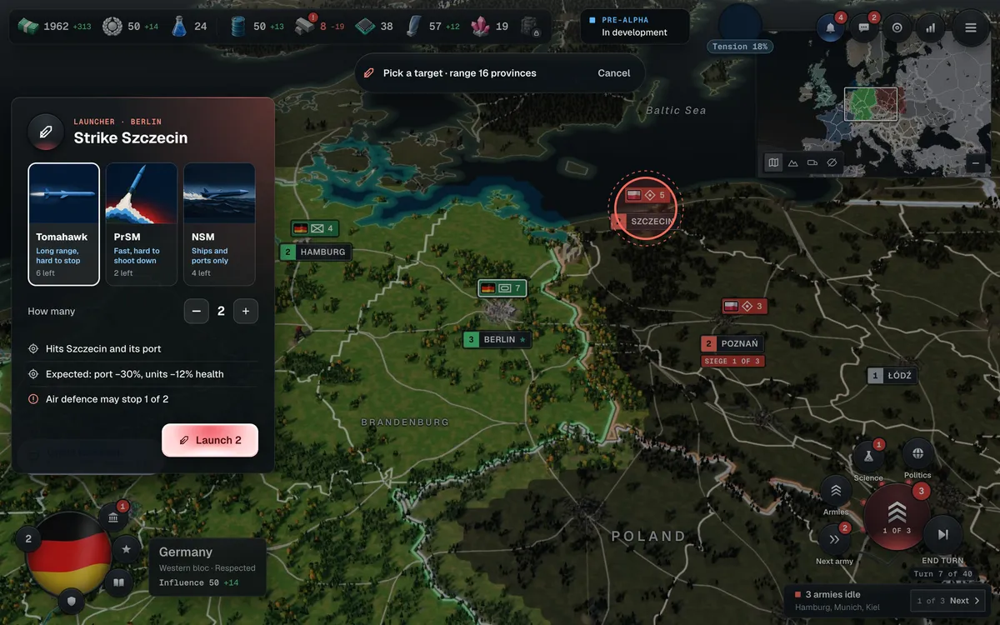The width and height of the screenshot is (1000, 625).
Task: Open the book icon beside German flag
Action: click(x=118, y=582)
